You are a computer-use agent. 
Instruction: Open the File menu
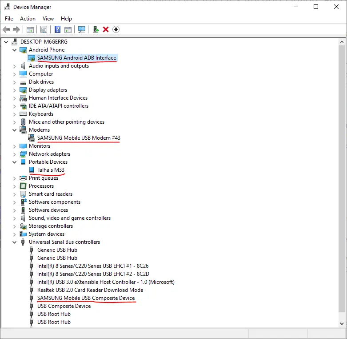[9, 19]
